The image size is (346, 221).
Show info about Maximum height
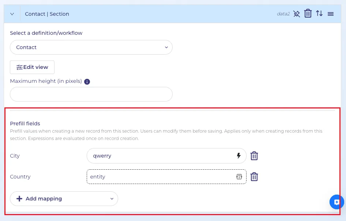tap(87, 82)
